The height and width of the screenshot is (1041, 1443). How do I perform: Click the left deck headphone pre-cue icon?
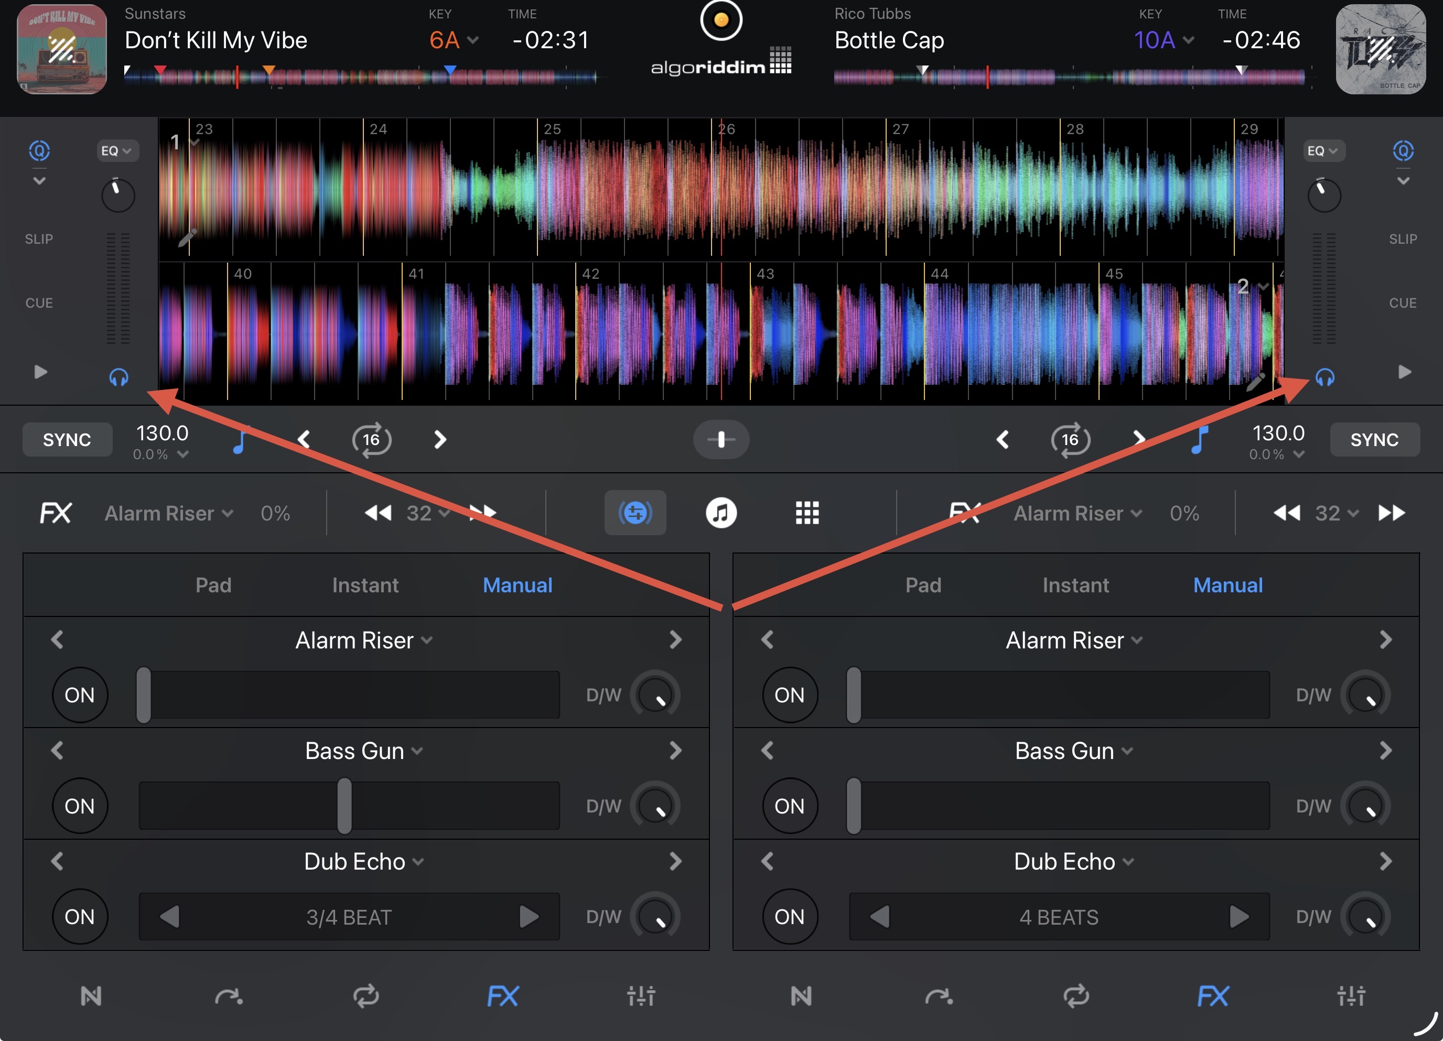119,377
